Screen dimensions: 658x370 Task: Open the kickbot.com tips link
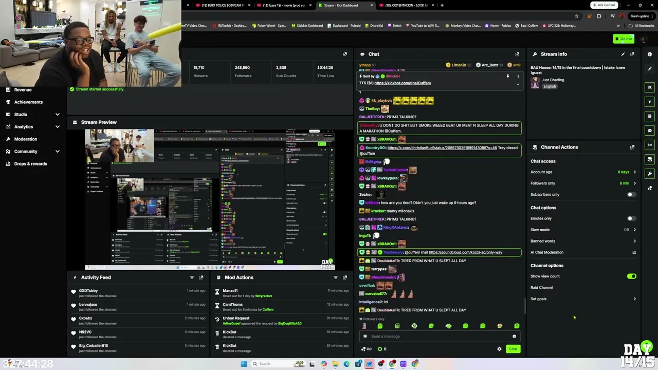(403, 83)
